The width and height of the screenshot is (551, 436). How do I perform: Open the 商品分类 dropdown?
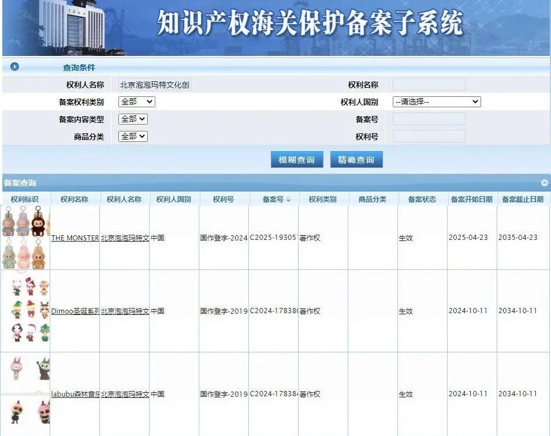(x=133, y=136)
